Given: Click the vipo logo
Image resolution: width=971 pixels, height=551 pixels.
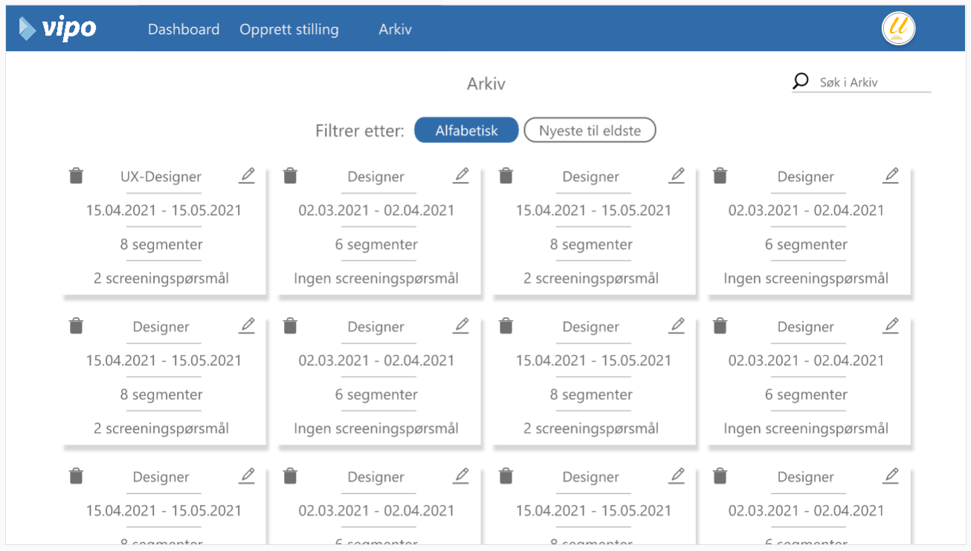Looking at the screenshot, I should 58,29.
